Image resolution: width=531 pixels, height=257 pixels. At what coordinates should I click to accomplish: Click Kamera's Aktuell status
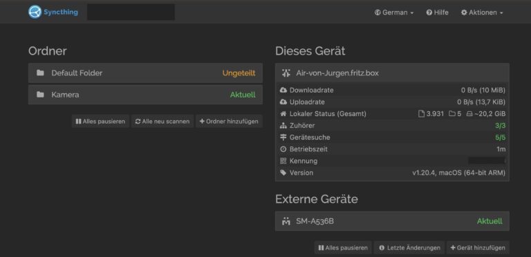(243, 95)
